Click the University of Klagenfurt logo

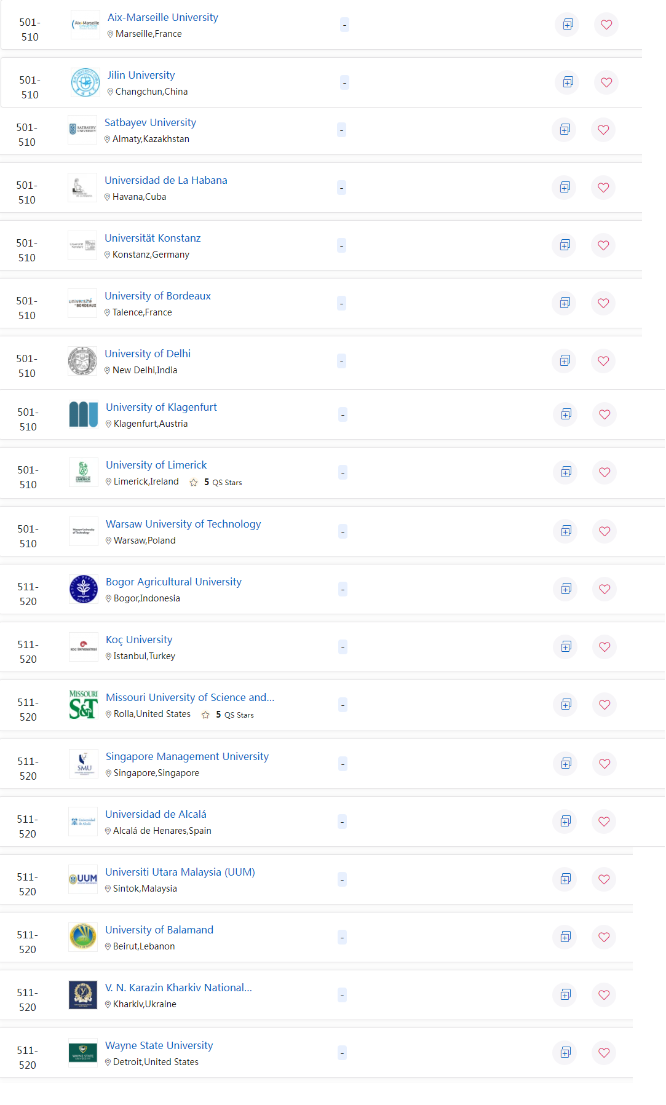point(84,414)
